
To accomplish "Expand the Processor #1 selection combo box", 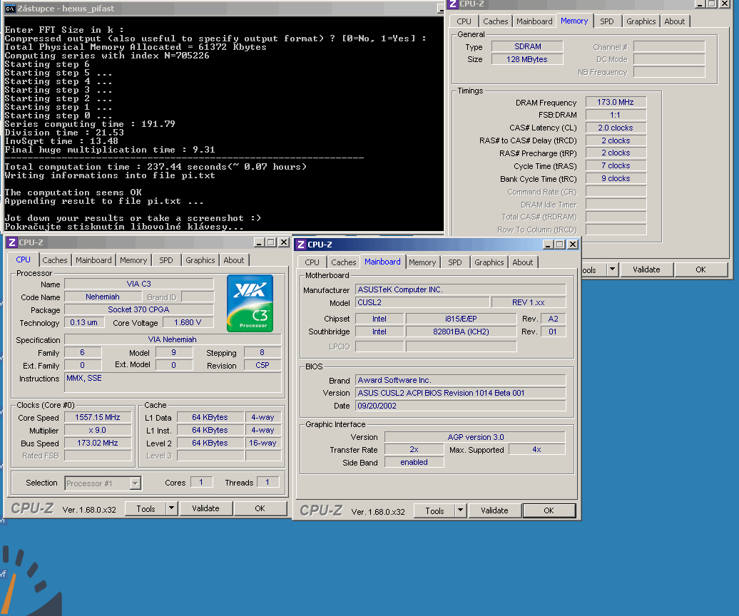I will [136, 483].
